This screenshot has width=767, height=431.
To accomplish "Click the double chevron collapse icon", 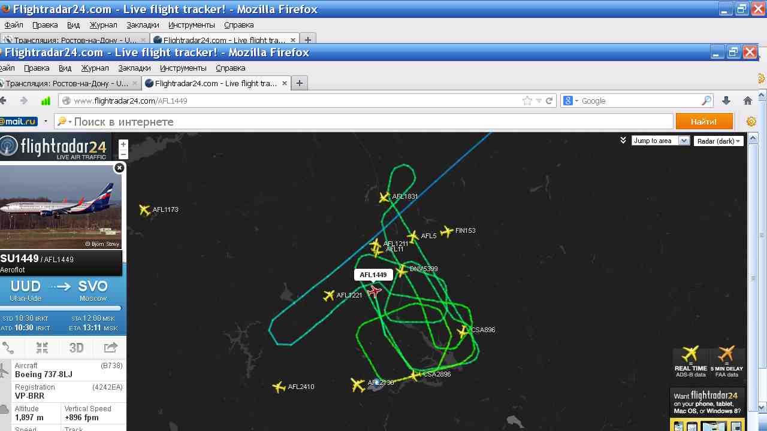I will coord(623,140).
